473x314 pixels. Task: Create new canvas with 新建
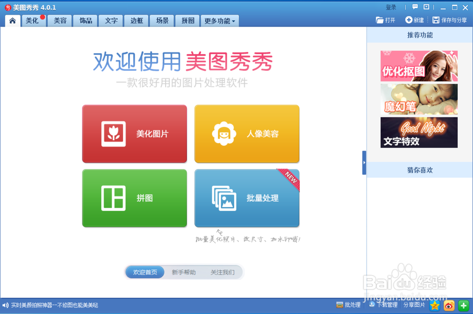coord(414,20)
